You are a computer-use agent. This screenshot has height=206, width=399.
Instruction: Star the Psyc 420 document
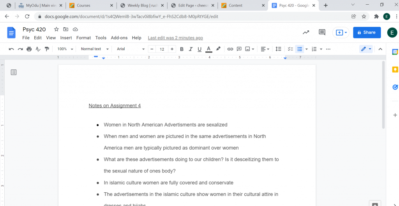[56, 29]
